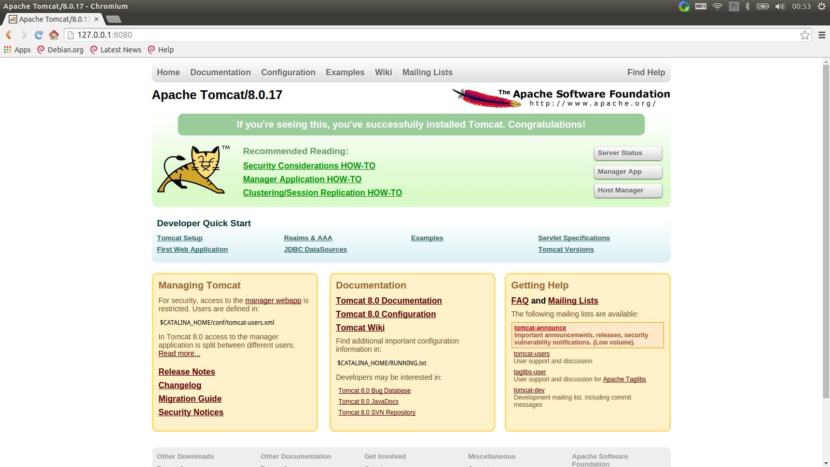Screen dimensions: 830x467
Task: Close the Apache Tomcat tab
Action: point(96,19)
